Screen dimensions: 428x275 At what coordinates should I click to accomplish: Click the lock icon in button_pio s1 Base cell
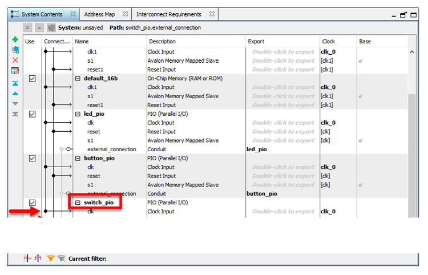[361, 185]
